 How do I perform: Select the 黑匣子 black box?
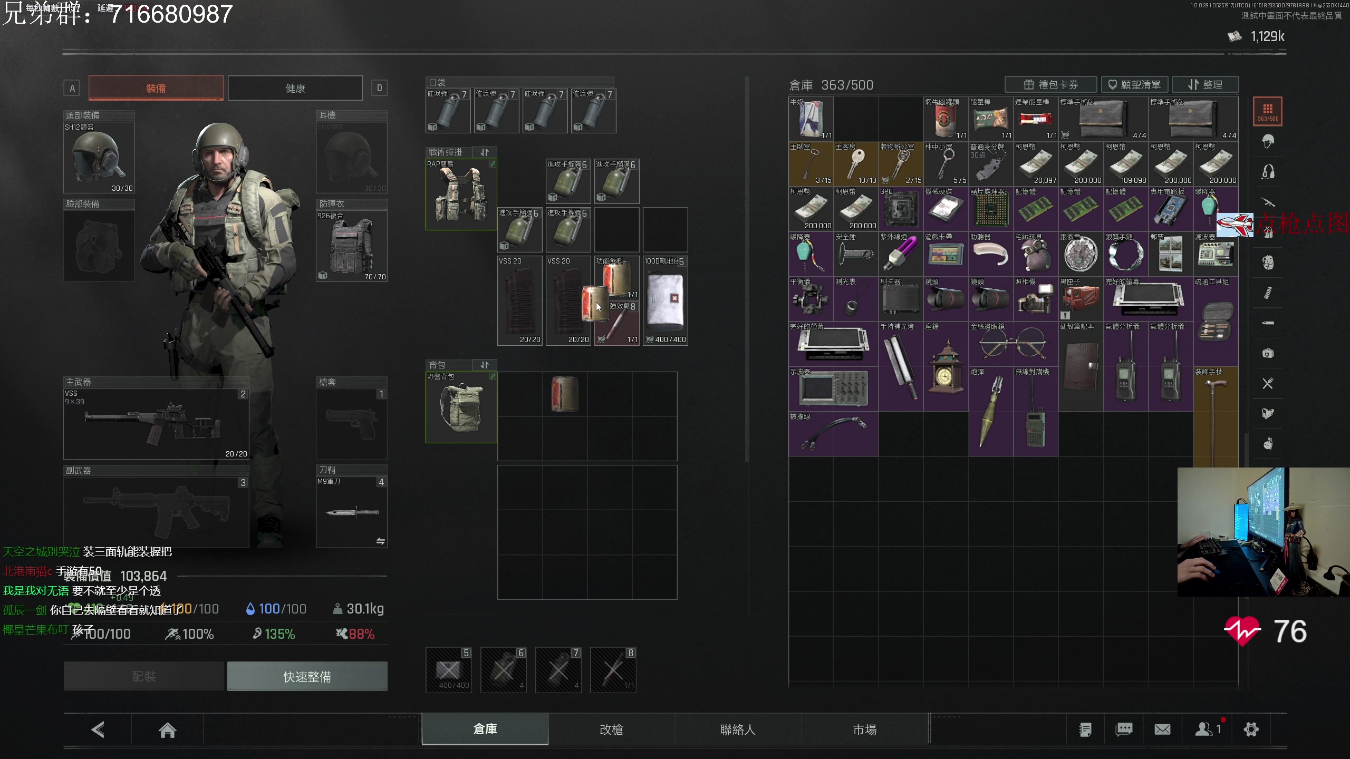[x=1081, y=299]
